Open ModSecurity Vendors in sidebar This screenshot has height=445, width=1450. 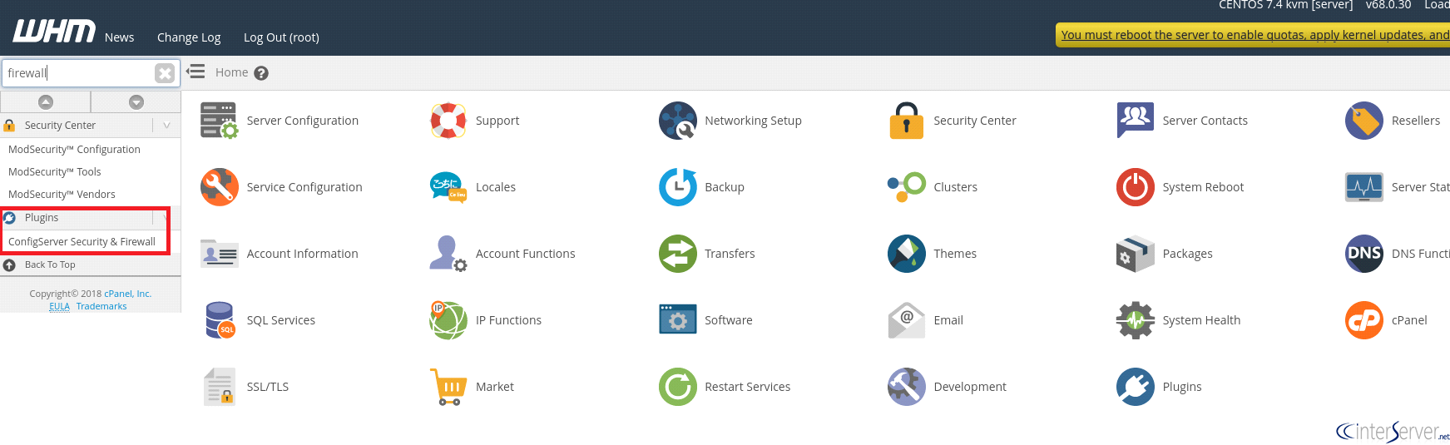tap(62, 195)
